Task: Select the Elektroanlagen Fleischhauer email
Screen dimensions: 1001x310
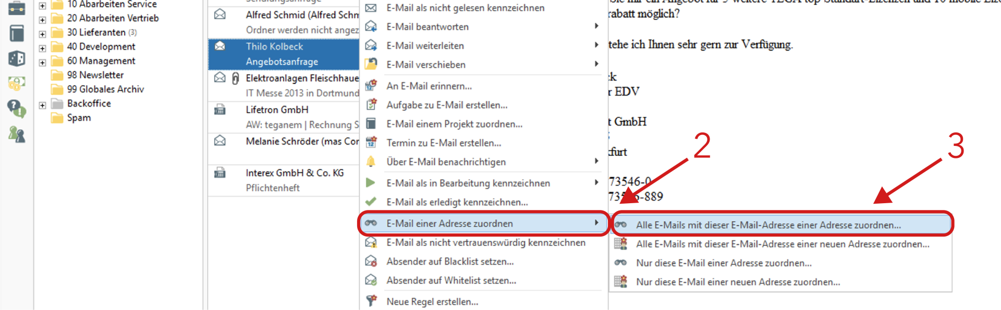Action: click(284, 85)
